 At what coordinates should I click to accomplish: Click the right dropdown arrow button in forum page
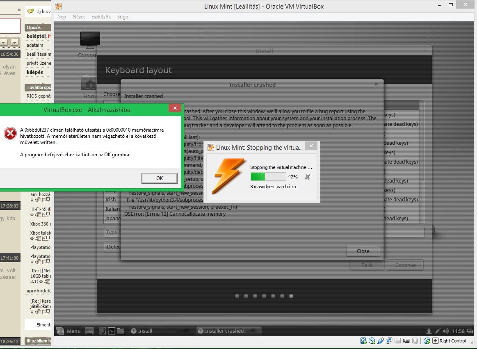click(15, 42)
